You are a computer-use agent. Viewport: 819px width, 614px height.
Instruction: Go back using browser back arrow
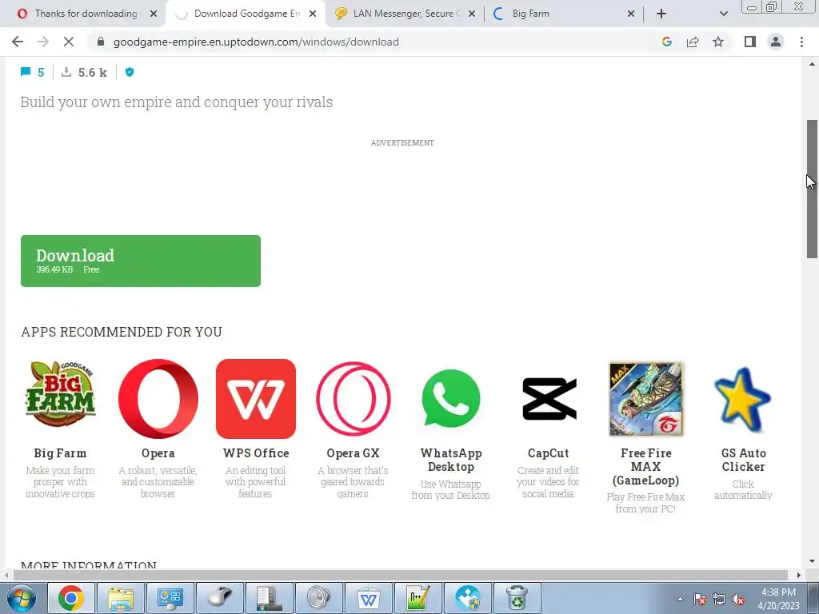pos(18,42)
